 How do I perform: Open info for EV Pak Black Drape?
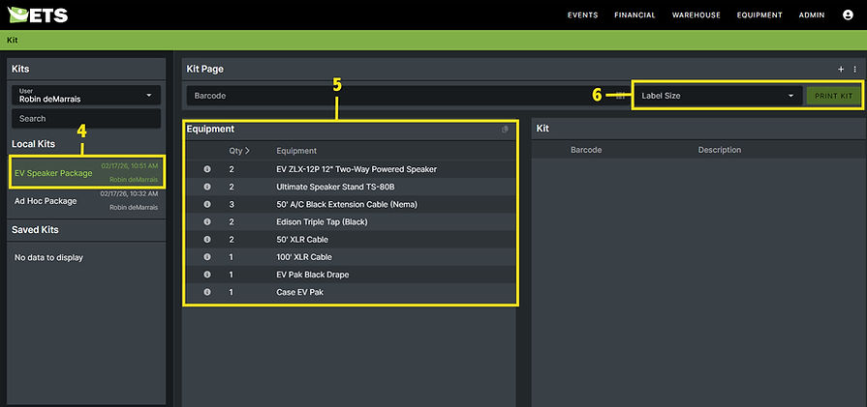point(207,275)
